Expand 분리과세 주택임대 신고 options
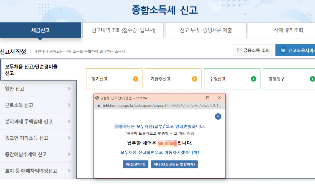 pyautogui.click(x=69, y=121)
